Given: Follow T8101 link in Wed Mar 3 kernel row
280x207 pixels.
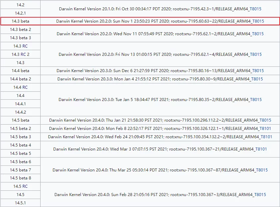Looking at the screenshot, I should [261, 149].
